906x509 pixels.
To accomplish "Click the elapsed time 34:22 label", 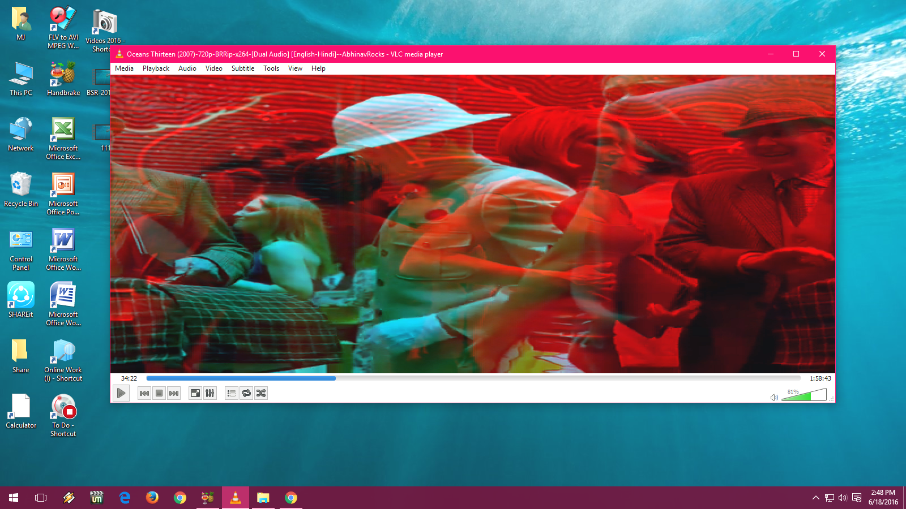I will (x=129, y=378).
